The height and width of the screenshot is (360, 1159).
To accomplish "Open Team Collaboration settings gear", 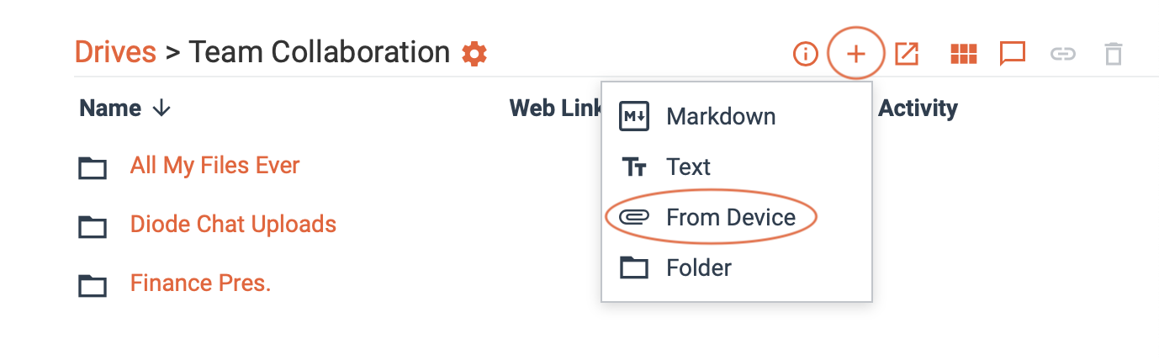I will [474, 54].
